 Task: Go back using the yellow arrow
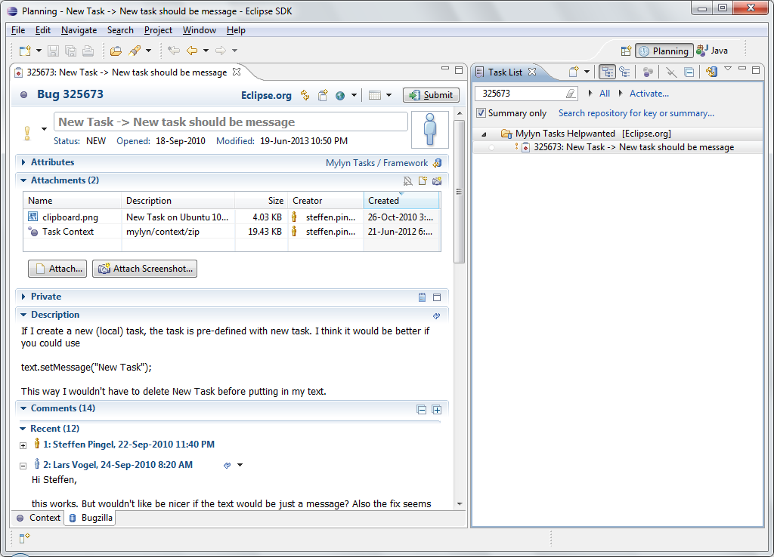click(x=192, y=51)
